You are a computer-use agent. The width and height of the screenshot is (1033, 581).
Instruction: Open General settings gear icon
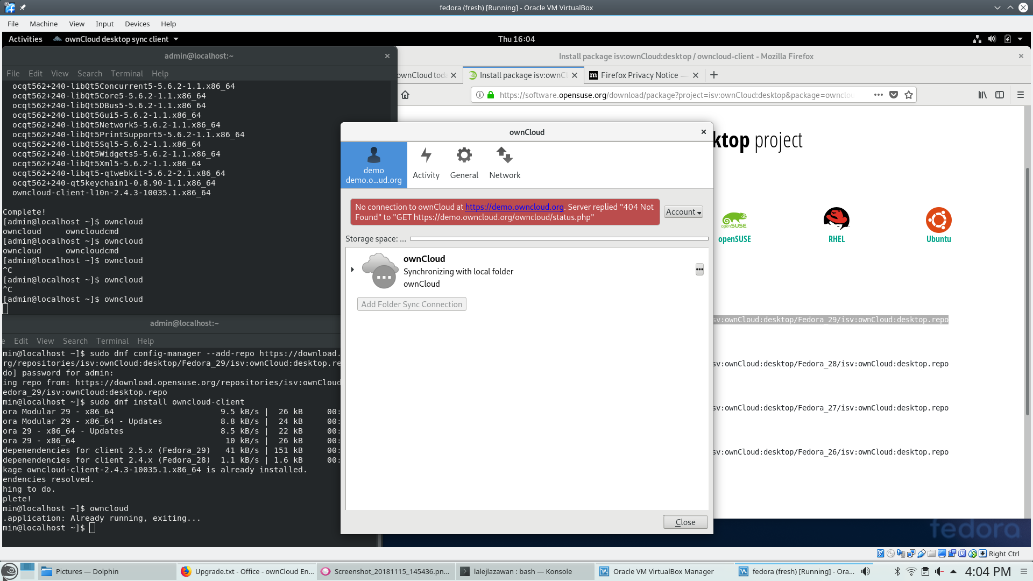click(x=464, y=155)
